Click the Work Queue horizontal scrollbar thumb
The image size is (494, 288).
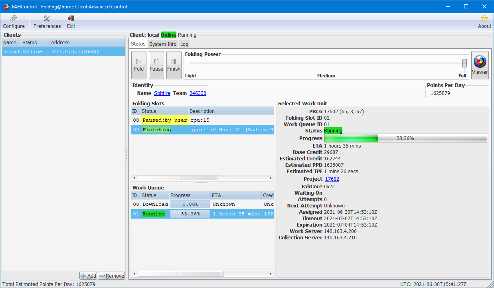[x=180, y=274]
